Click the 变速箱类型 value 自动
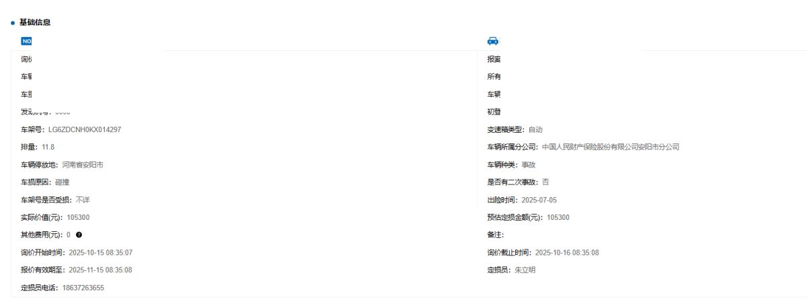This screenshot has width=807, height=299. tap(535, 129)
